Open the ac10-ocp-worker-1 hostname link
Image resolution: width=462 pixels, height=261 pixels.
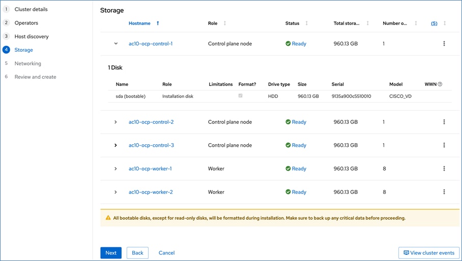(150, 169)
